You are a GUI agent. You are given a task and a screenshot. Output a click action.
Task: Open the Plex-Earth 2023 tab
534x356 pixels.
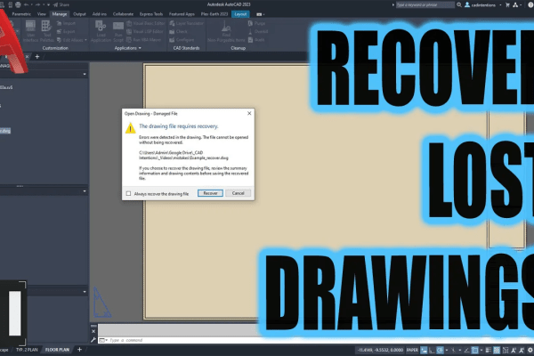coord(214,14)
